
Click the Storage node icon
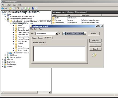click(x=5, y=66)
